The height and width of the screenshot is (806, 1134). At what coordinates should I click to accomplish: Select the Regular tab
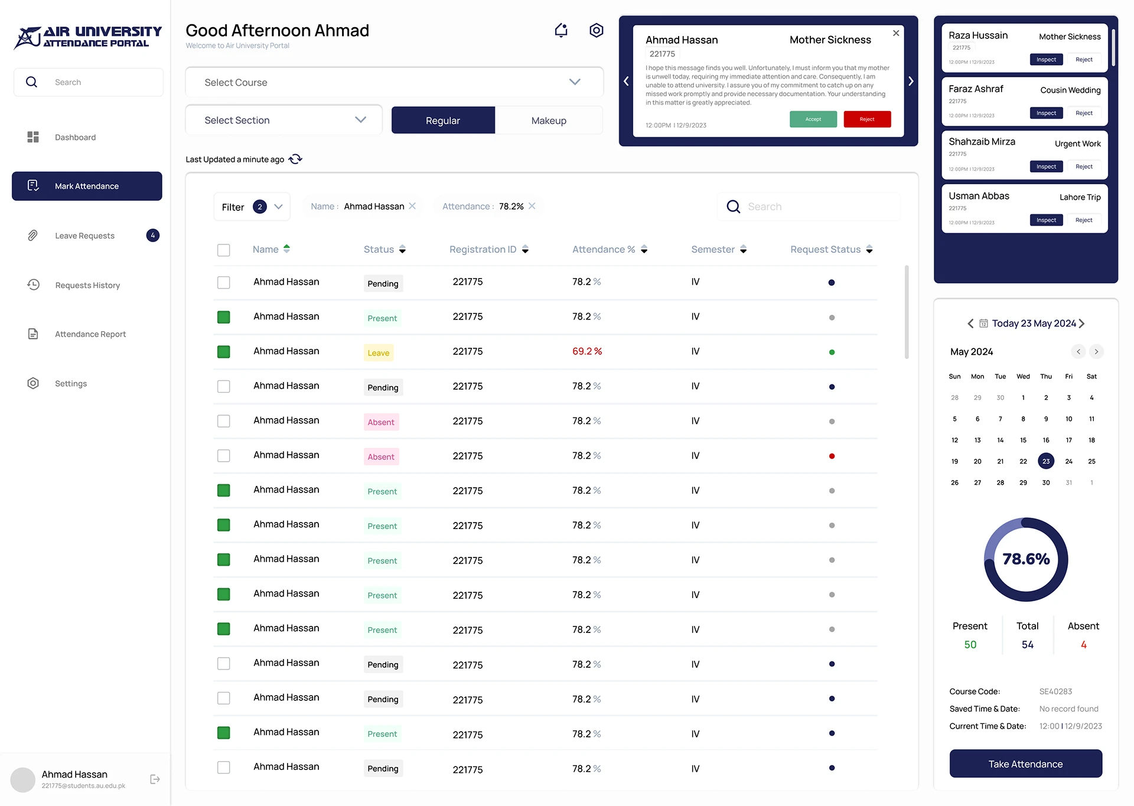tap(443, 120)
